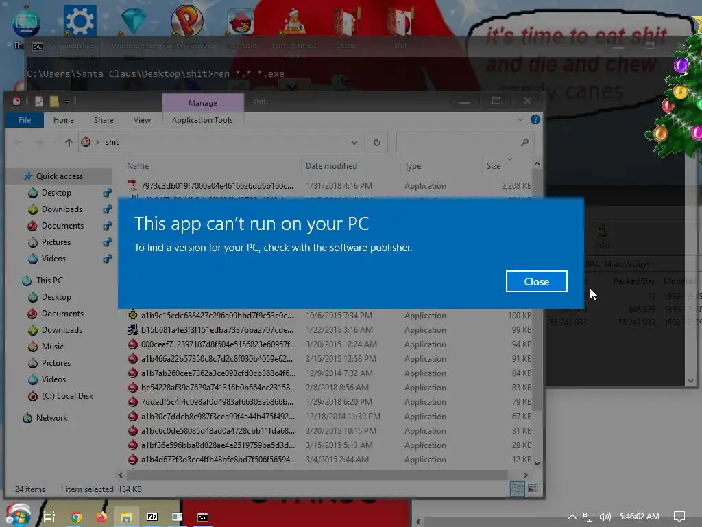Open Downloads under Quick access

61,209
